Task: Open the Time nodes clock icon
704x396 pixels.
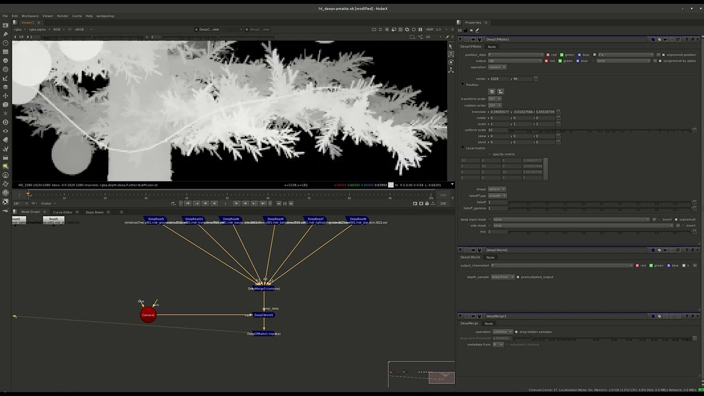Action: click(x=5, y=43)
